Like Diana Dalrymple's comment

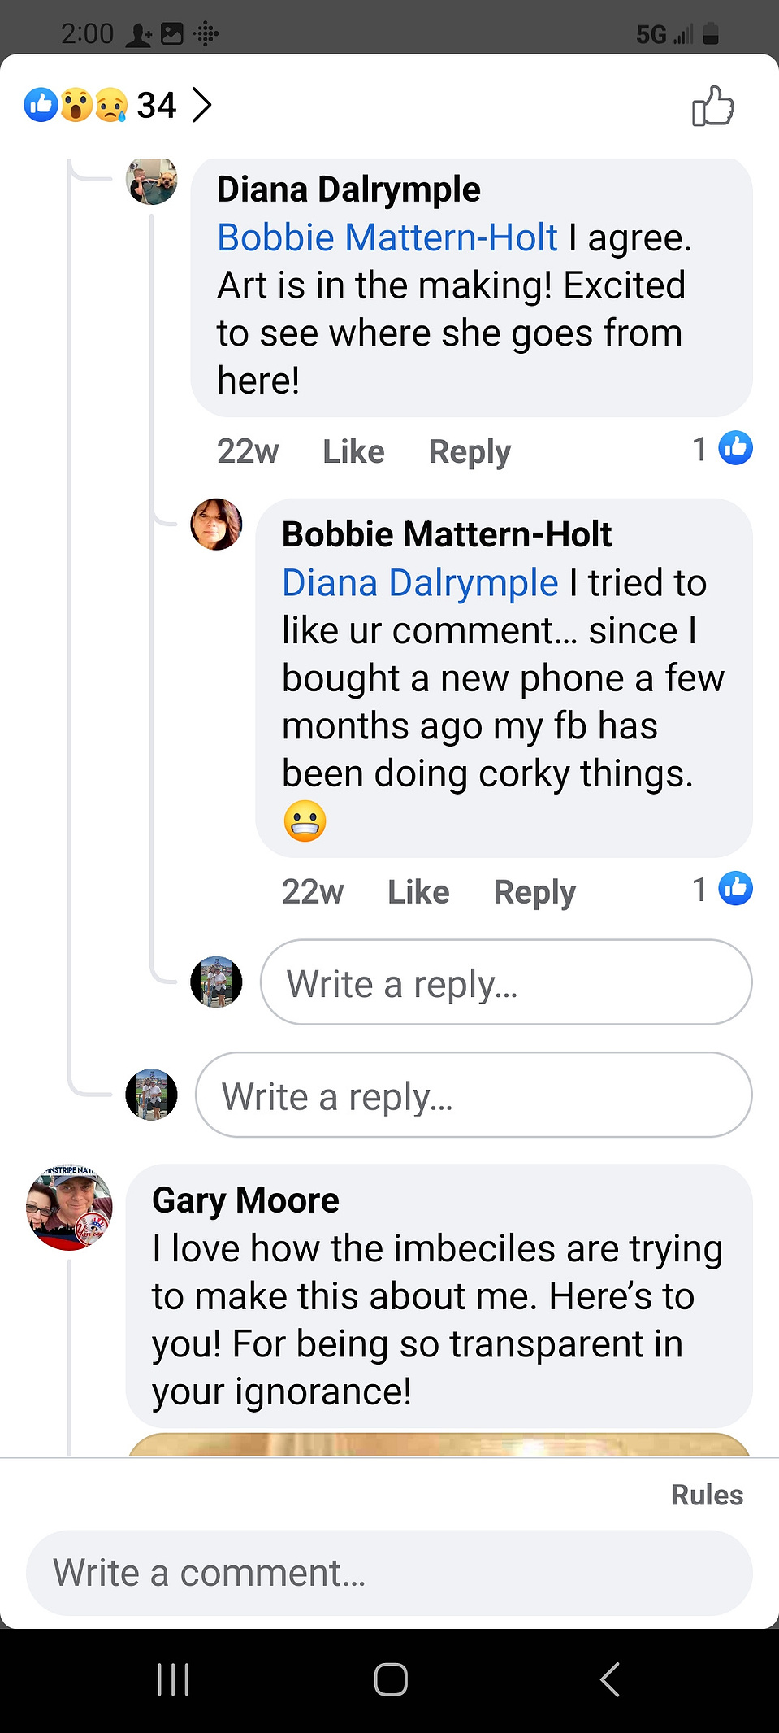[x=353, y=451]
